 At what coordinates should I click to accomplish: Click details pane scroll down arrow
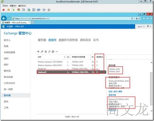[152, 111]
